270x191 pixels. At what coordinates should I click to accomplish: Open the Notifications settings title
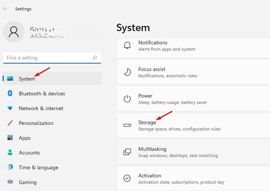(x=153, y=43)
